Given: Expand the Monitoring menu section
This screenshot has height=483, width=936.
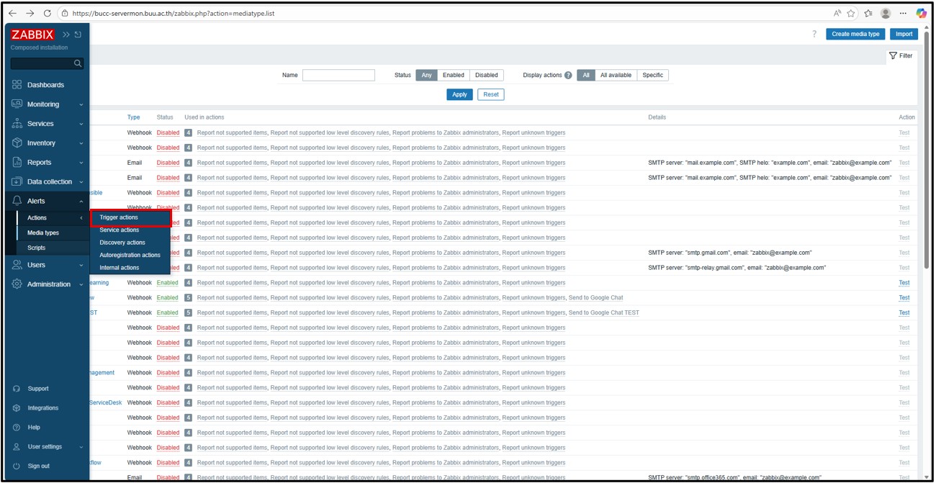Looking at the screenshot, I should click(x=43, y=104).
